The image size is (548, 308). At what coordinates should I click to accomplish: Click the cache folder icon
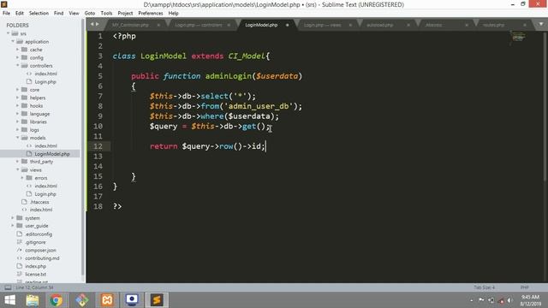point(24,50)
